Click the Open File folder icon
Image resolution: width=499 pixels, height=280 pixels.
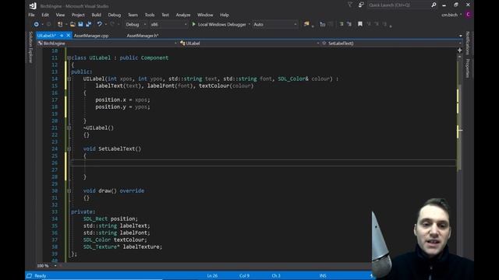point(73,24)
